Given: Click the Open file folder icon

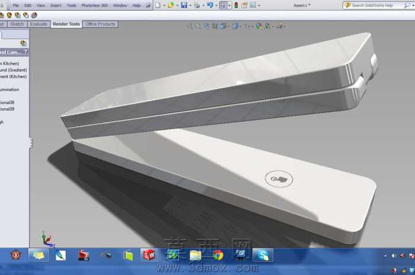Looking at the screenshot, I should click(x=171, y=5).
